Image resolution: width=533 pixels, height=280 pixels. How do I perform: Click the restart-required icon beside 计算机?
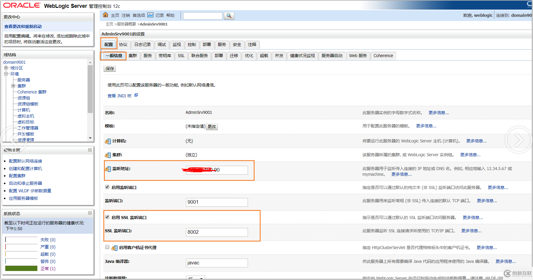pos(108,141)
